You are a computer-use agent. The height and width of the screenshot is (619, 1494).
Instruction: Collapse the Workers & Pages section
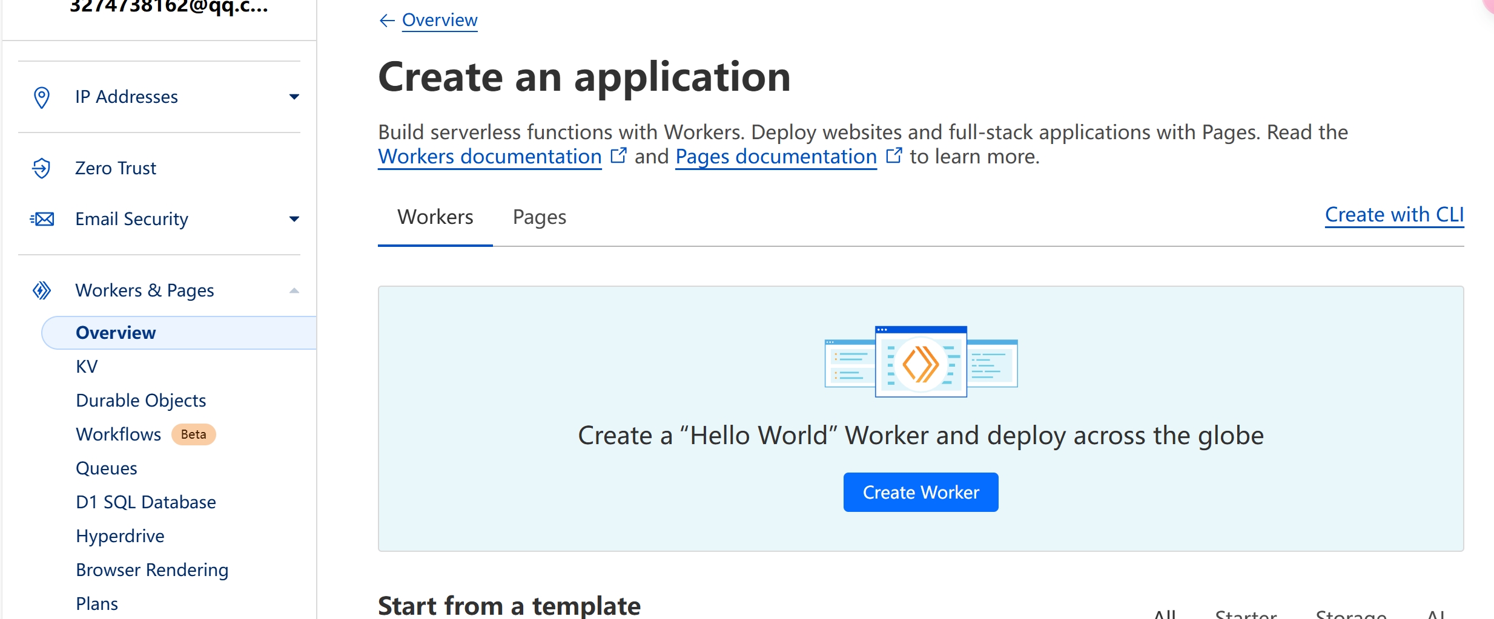[x=294, y=290]
